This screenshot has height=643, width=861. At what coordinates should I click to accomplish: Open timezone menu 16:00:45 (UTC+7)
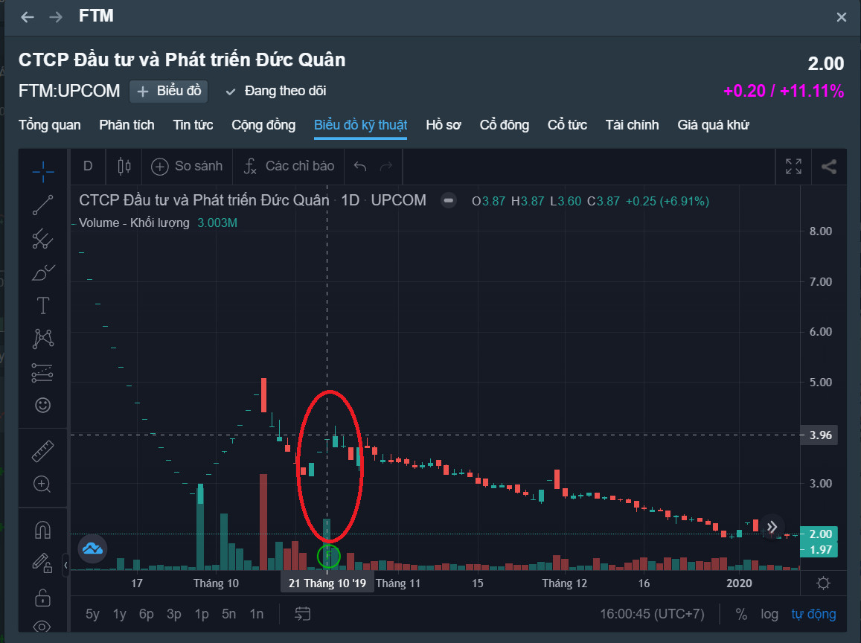click(x=652, y=614)
